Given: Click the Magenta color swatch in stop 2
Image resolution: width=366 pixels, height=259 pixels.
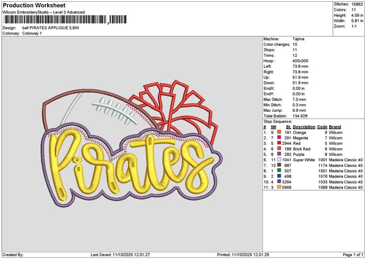Looking at the screenshot, I should (x=279, y=137).
